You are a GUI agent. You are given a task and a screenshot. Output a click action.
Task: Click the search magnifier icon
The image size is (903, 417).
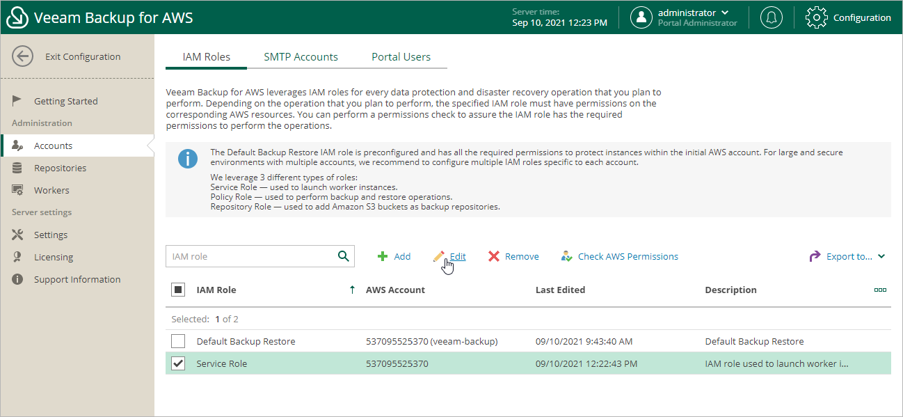[343, 256]
